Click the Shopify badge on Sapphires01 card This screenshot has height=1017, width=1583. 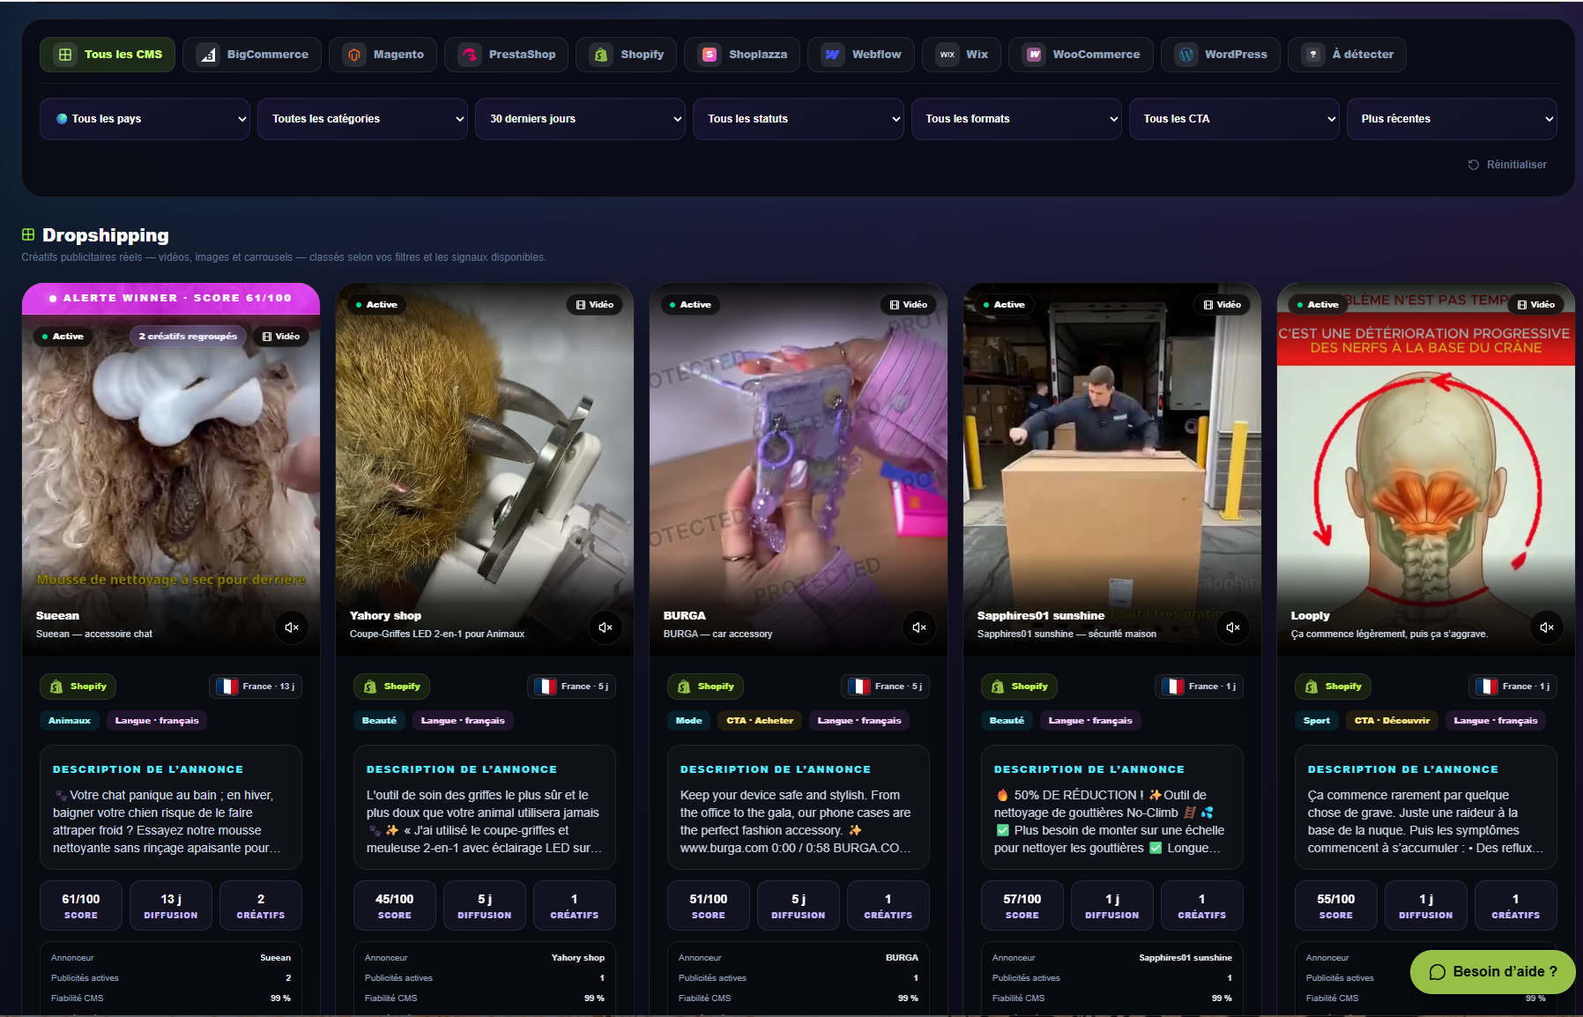1020,687
